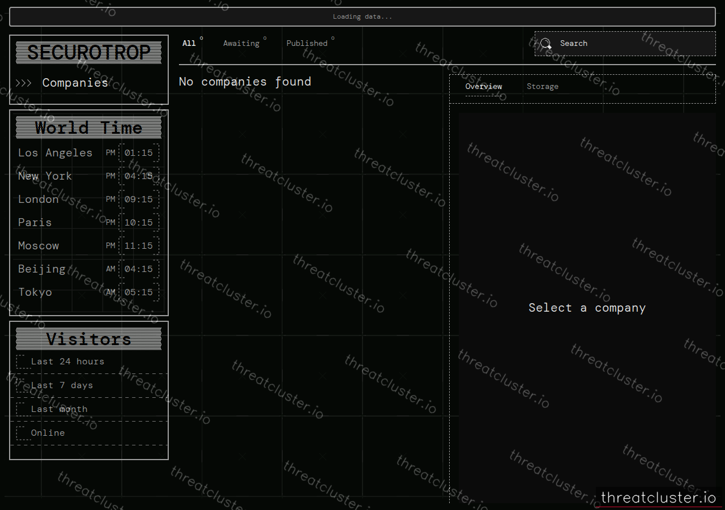Click the magnifier icon in the search box
The height and width of the screenshot is (510, 725).
point(545,44)
